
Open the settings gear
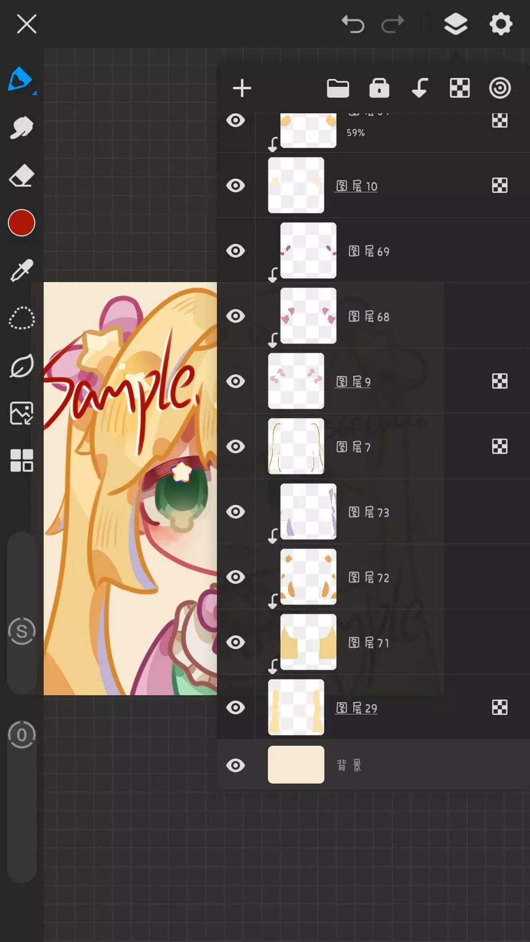(x=501, y=24)
